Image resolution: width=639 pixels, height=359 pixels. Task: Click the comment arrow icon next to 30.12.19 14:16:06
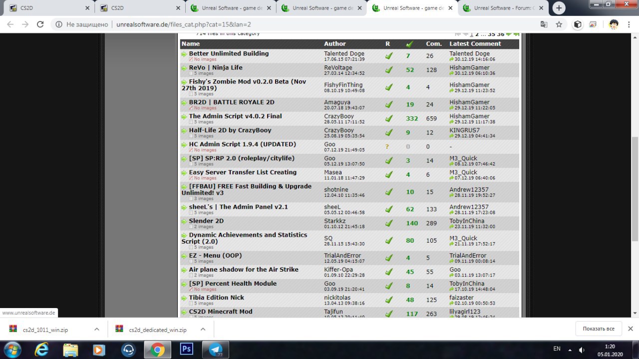(x=452, y=59)
